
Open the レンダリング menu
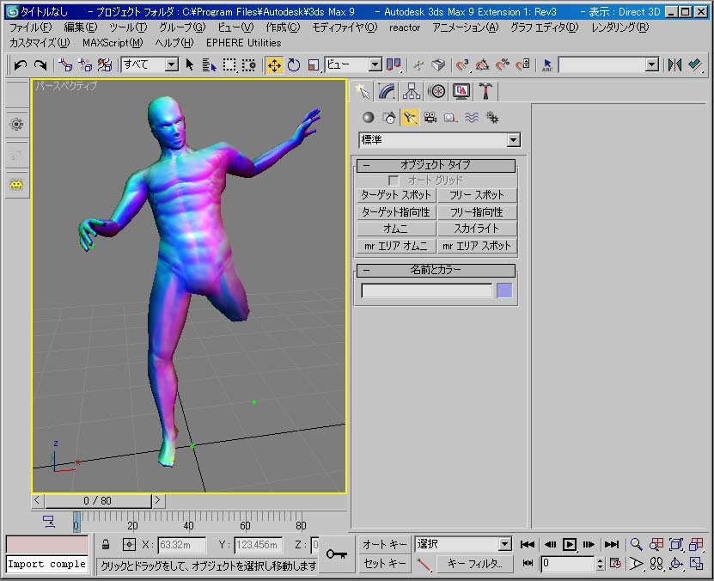click(619, 28)
